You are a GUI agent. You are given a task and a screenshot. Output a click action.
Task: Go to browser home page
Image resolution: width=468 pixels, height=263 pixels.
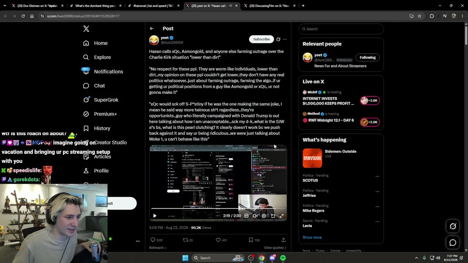32,16
